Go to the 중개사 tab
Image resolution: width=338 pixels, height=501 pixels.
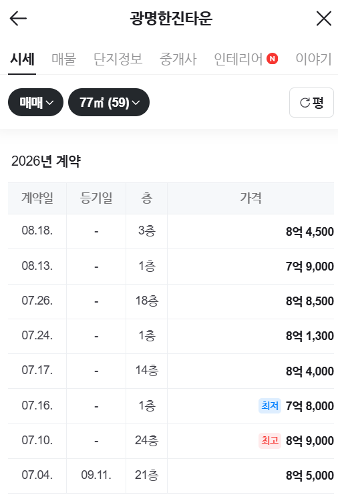[178, 59]
